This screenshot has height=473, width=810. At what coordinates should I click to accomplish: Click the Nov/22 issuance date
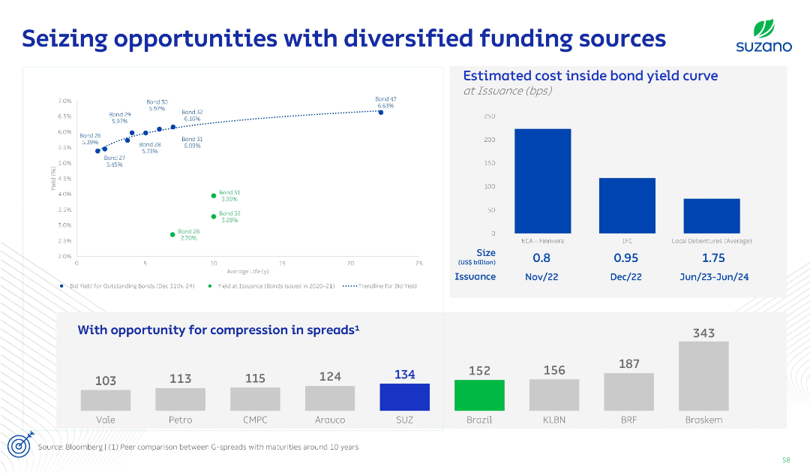tap(541, 276)
